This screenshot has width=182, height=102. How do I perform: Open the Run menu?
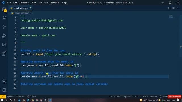click(x=46, y=3)
